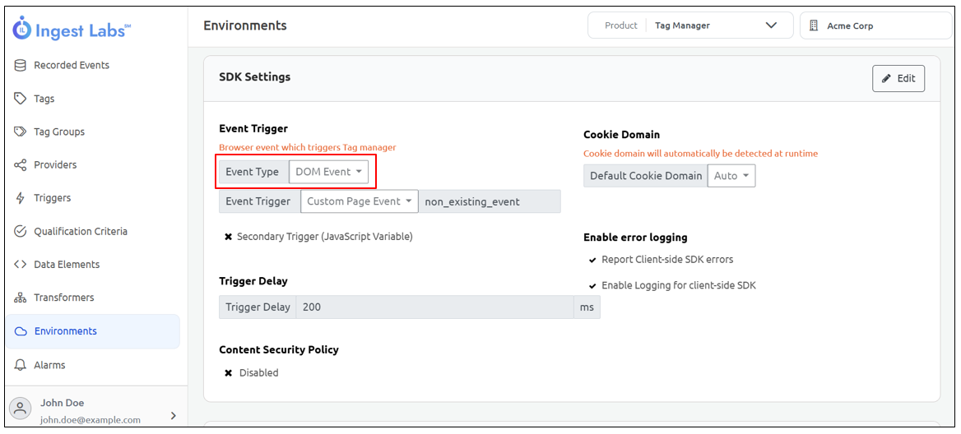Click the Providers share-nodes icon
Screen dimensions: 961x434
pyautogui.click(x=21, y=165)
